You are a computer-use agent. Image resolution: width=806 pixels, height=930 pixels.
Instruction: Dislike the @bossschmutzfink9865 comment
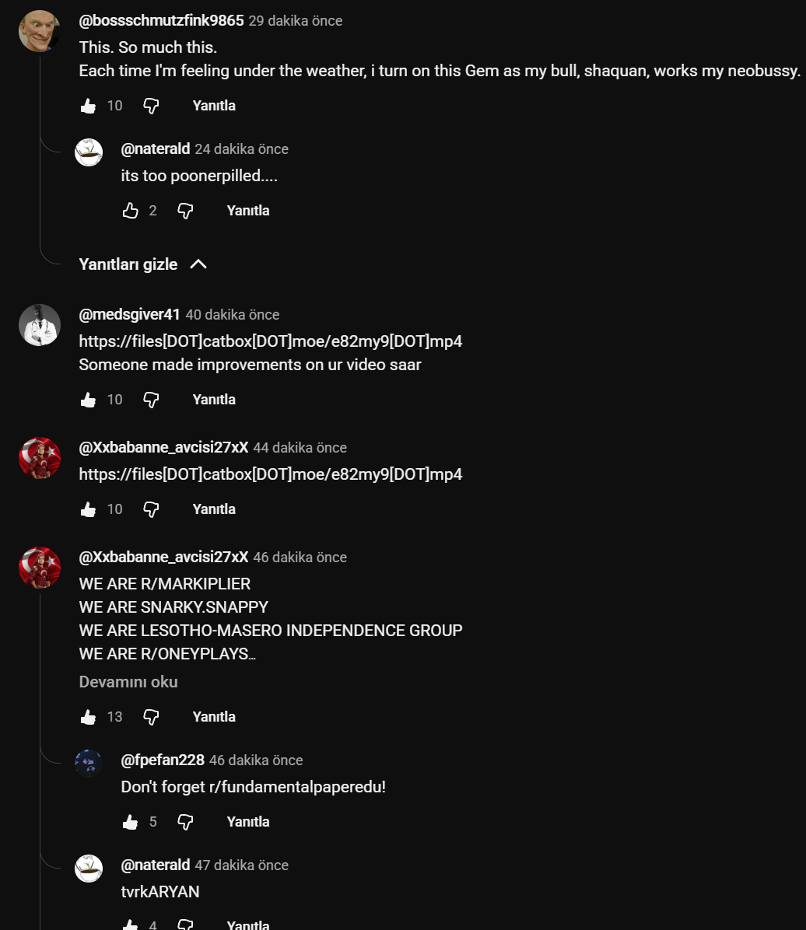click(152, 106)
